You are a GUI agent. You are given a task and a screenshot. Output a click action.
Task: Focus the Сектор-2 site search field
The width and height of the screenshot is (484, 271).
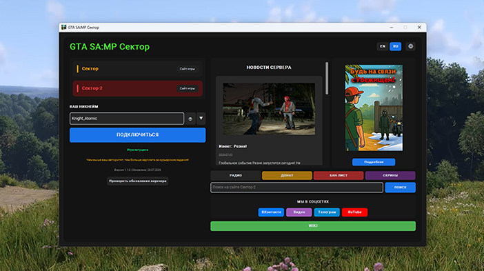[297, 188]
